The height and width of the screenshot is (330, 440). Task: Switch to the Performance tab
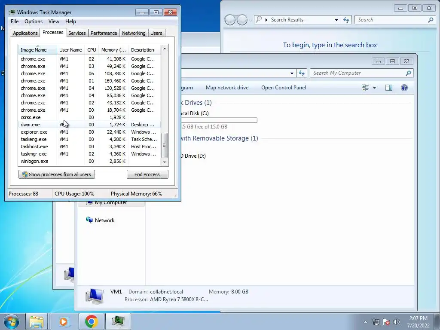click(104, 33)
